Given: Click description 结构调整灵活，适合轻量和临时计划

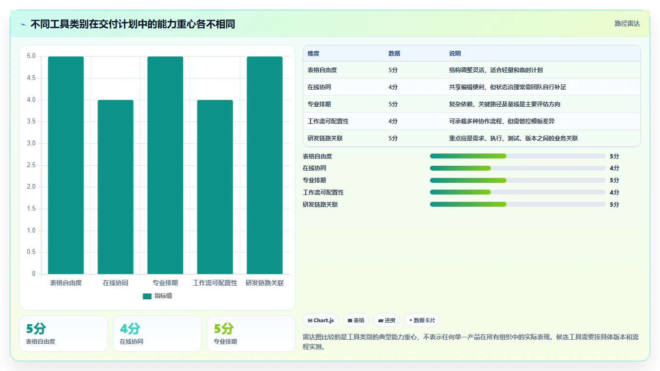Looking at the screenshot, I should pyautogui.click(x=496, y=70).
